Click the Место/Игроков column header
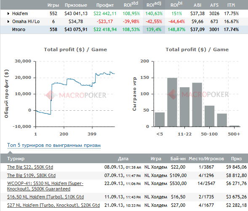This screenshot has width=248, height=211. pos(206,159)
